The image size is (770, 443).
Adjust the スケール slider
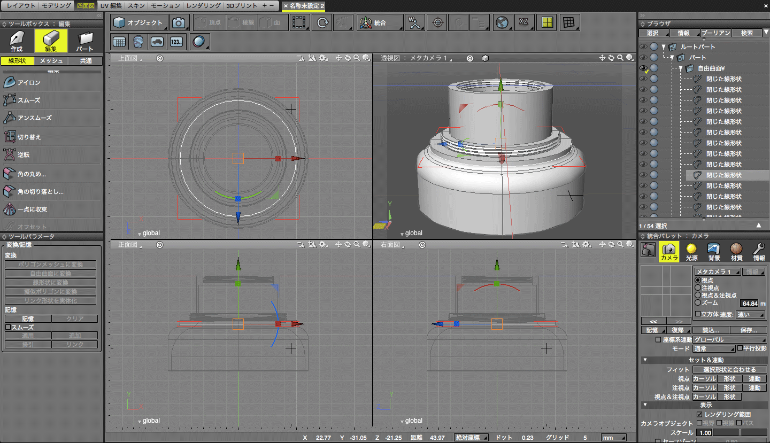click(x=740, y=433)
